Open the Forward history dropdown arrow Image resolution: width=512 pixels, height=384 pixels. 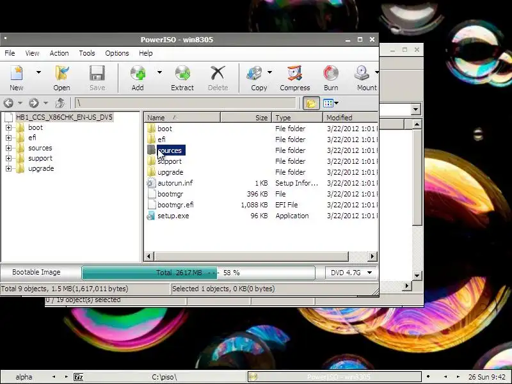[45, 103]
